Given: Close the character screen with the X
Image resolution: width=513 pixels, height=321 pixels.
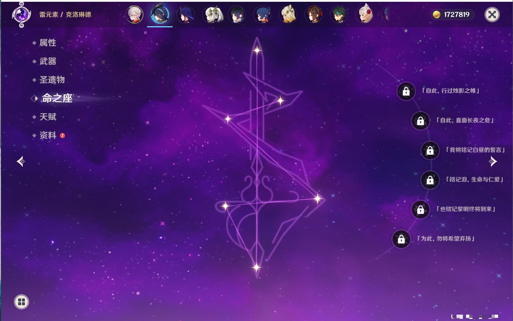Looking at the screenshot, I should point(492,15).
